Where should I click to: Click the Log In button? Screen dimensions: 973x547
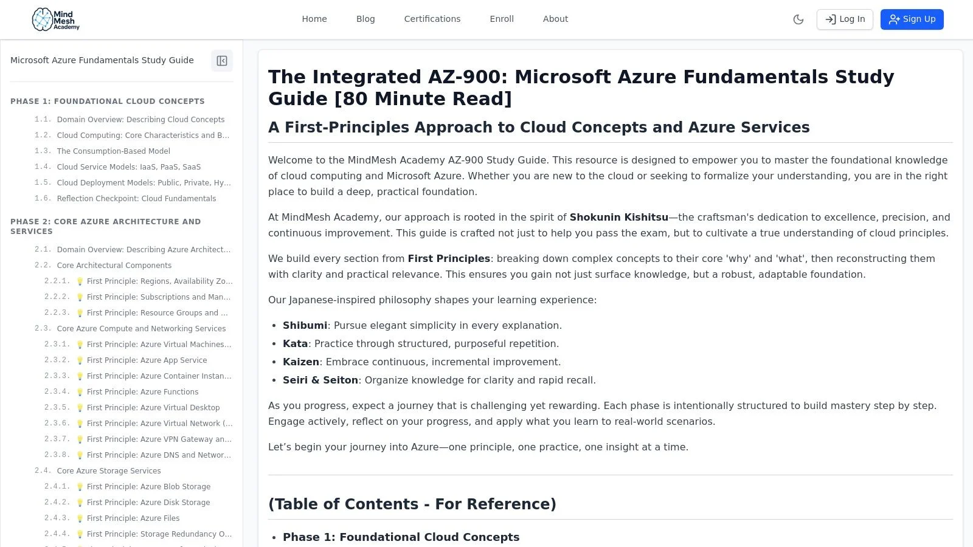845,19
